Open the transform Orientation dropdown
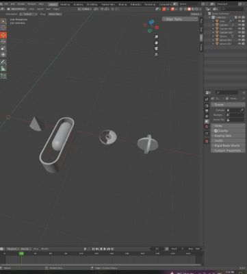 (x=28, y=14)
